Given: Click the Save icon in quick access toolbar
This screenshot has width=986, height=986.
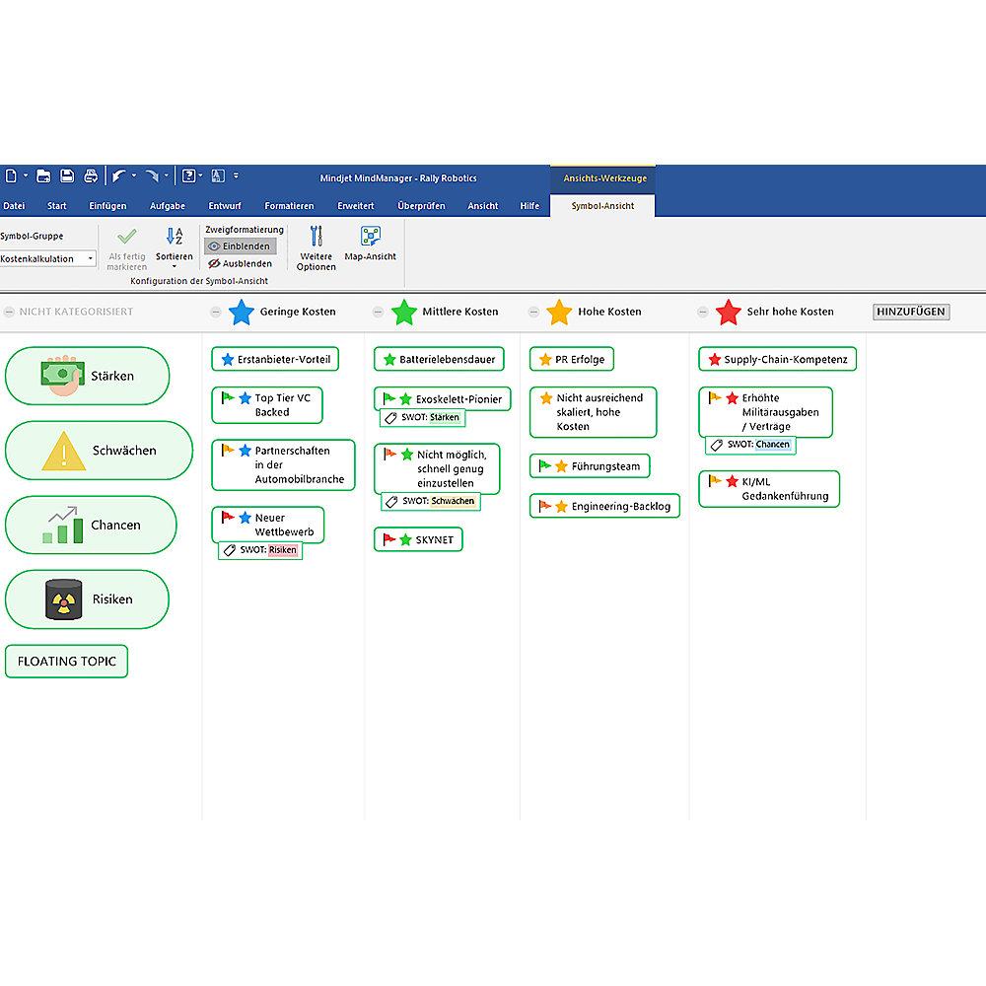Looking at the screenshot, I should tap(67, 176).
